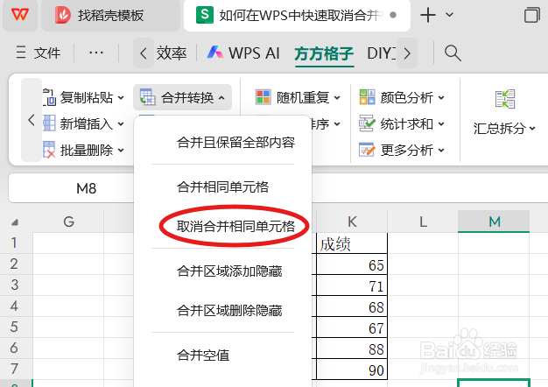Open the 文件 menu
Screen dimensions: 548x387
click(x=39, y=53)
